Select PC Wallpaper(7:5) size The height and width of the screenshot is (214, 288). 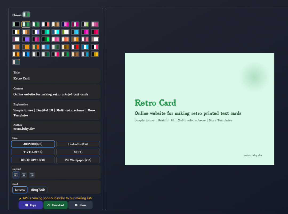pyautogui.click(x=78, y=160)
